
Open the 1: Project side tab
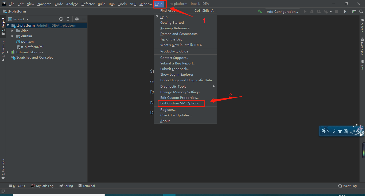(x=3, y=26)
